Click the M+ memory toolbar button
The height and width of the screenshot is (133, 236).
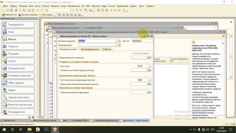point(115,10)
